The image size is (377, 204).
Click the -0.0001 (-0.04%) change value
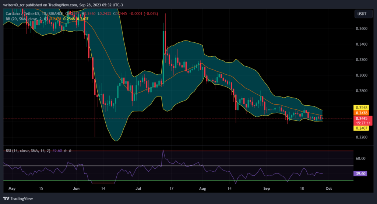coord(143,14)
